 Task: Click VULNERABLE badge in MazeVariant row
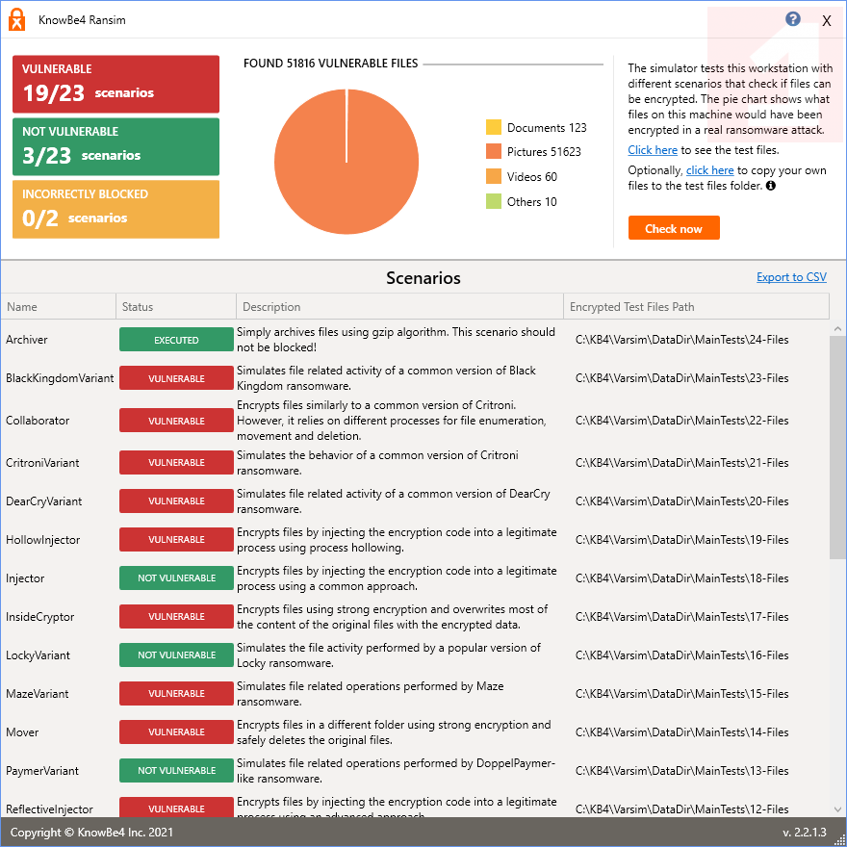coord(176,694)
